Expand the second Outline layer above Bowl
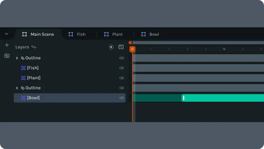Viewport: 264px width, 149px height. pyautogui.click(x=17, y=88)
